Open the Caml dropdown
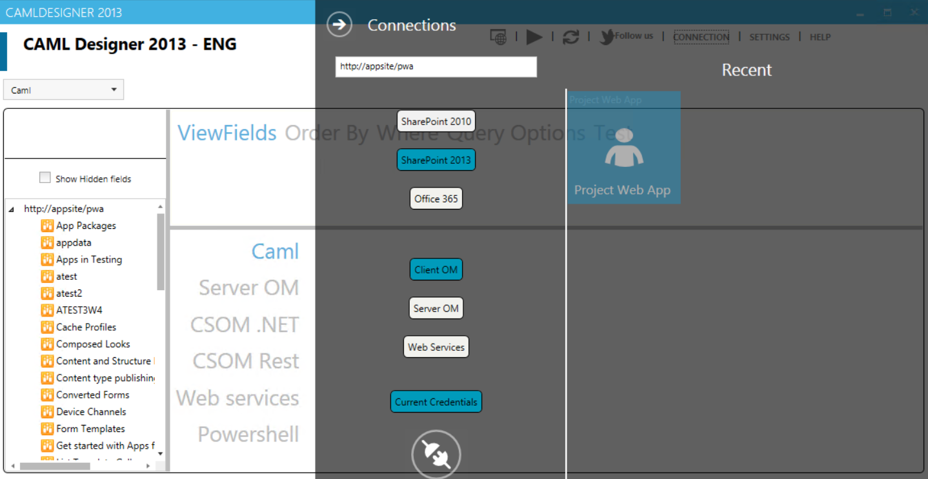Image resolution: width=928 pixels, height=479 pixels. click(63, 90)
